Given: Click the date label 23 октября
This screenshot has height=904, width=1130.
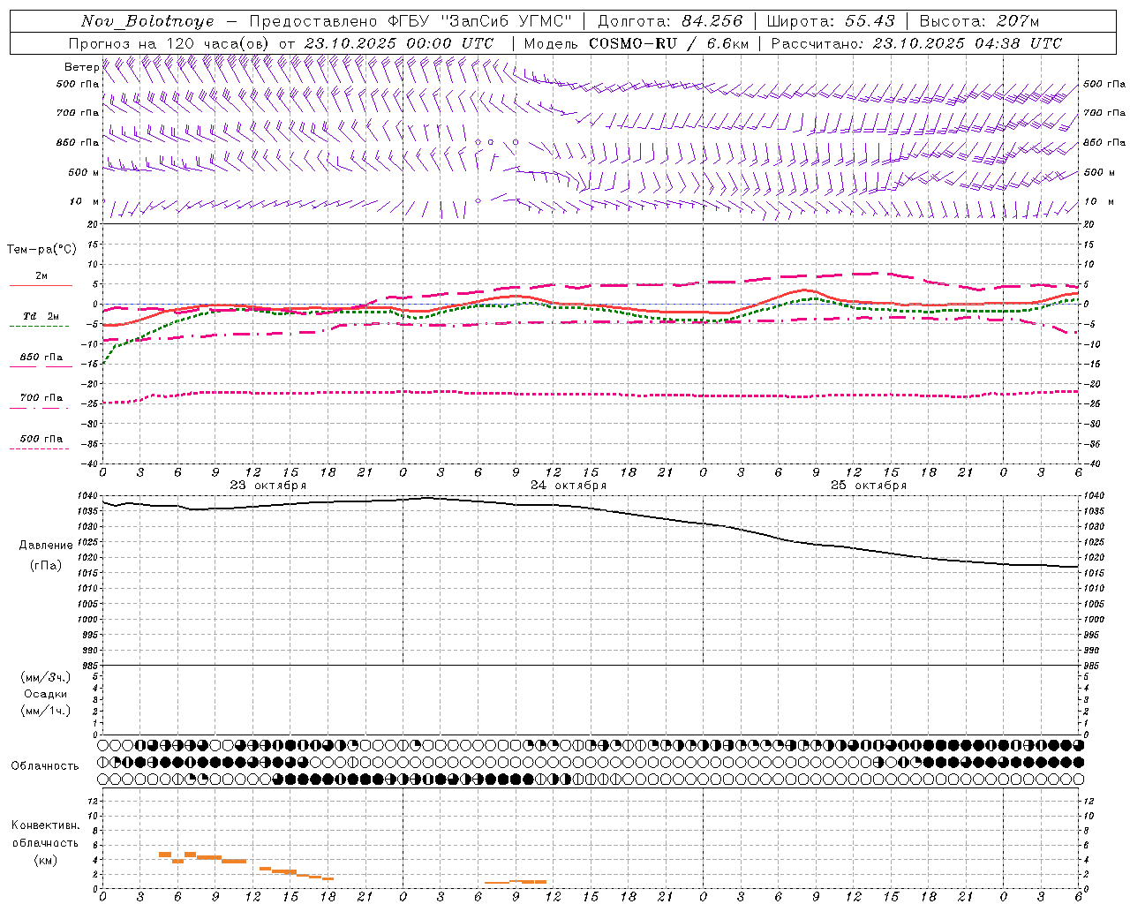Looking at the screenshot, I should coord(268,486).
